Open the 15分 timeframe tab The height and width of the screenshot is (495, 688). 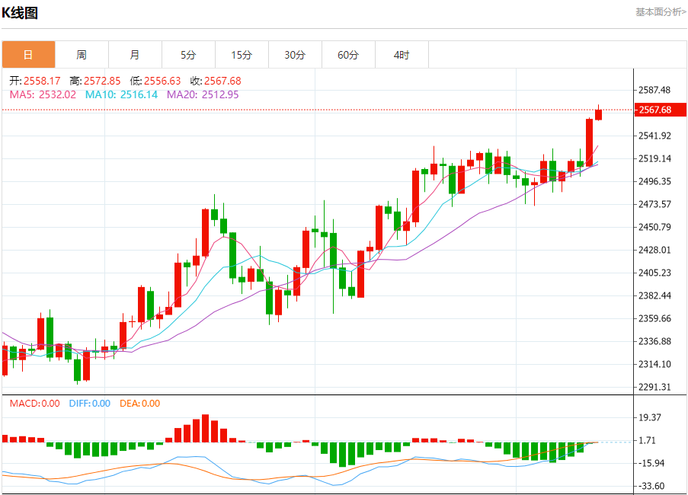[x=242, y=55]
